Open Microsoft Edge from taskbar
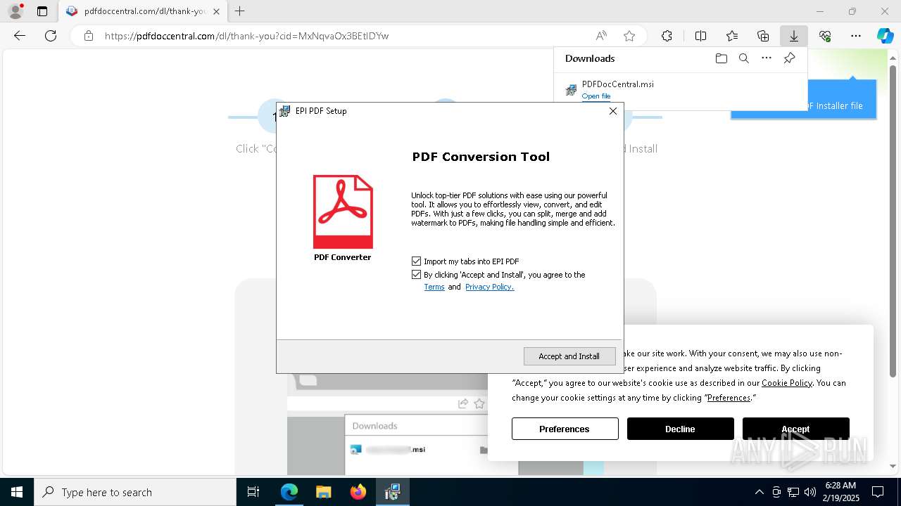Image resolution: width=901 pixels, height=506 pixels. [x=289, y=492]
